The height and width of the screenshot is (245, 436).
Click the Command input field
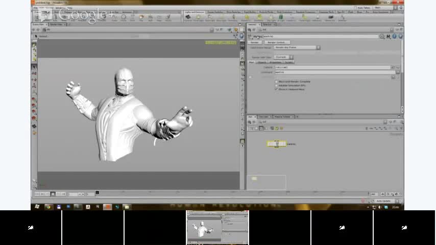[334, 72]
